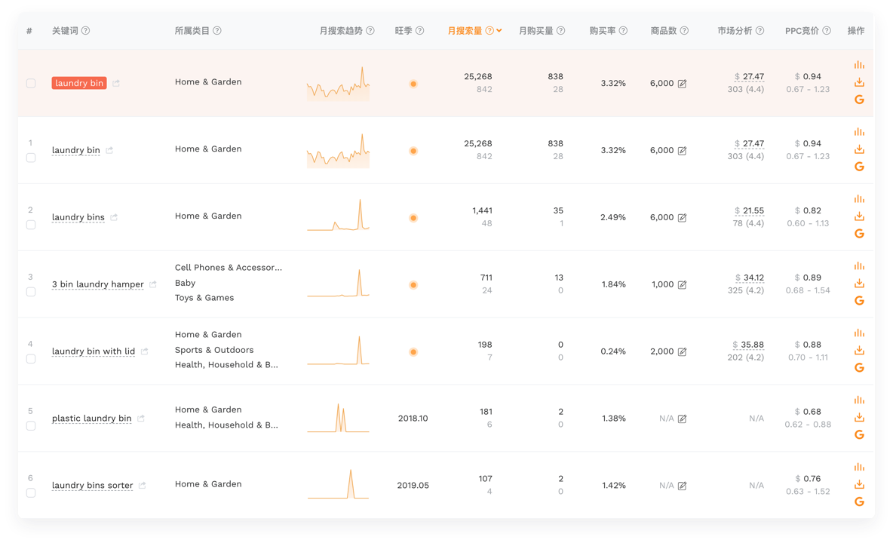
Task: Click purchase rate 2.49% cell
Action: 612,217
